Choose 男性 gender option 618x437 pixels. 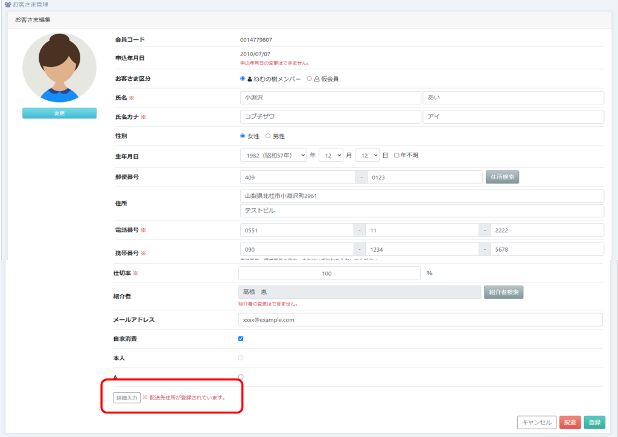[268, 136]
